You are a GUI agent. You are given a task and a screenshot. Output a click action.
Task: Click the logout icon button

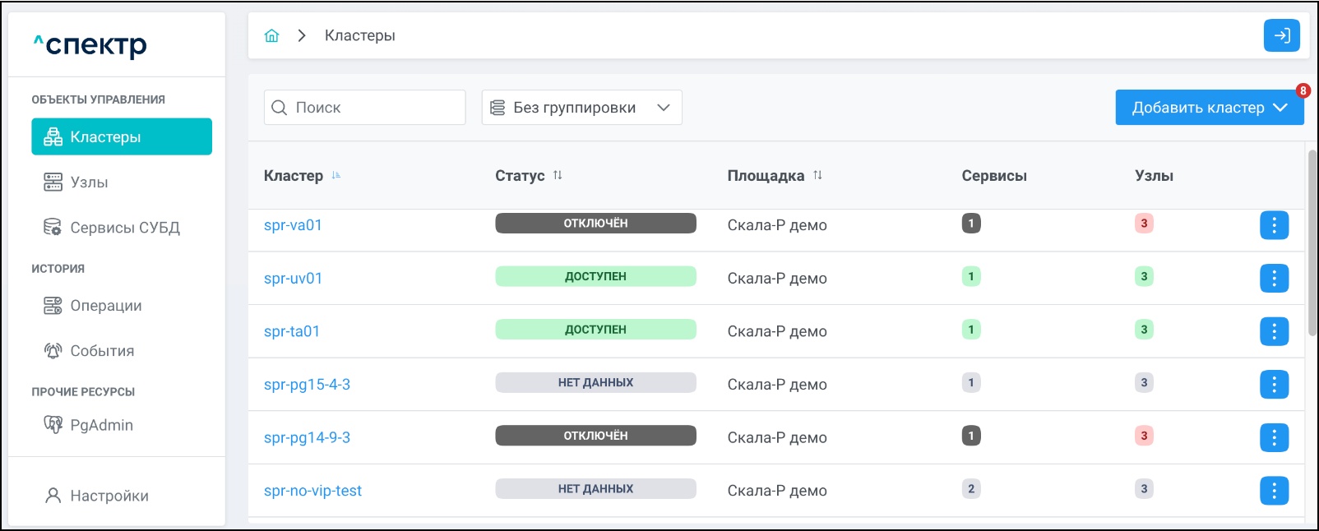[x=1281, y=35]
